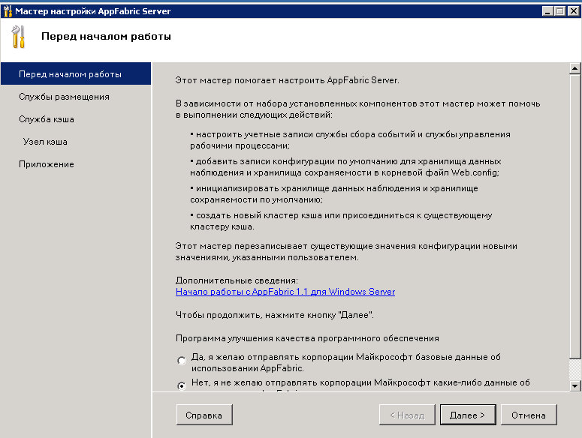The height and width of the screenshot is (438, 582).
Task: Go to the "Службы размещения" step
Action: pos(64,97)
